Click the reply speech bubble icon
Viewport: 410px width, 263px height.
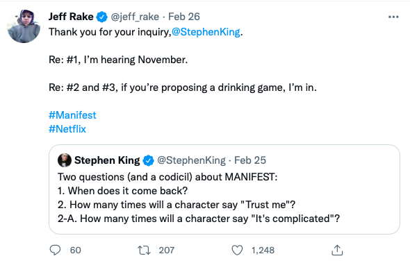point(55,250)
